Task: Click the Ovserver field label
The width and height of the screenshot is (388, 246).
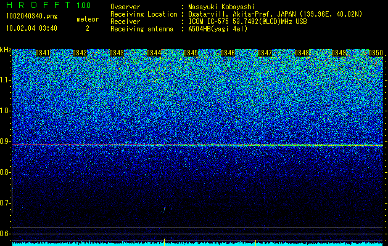Action: click(125, 7)
